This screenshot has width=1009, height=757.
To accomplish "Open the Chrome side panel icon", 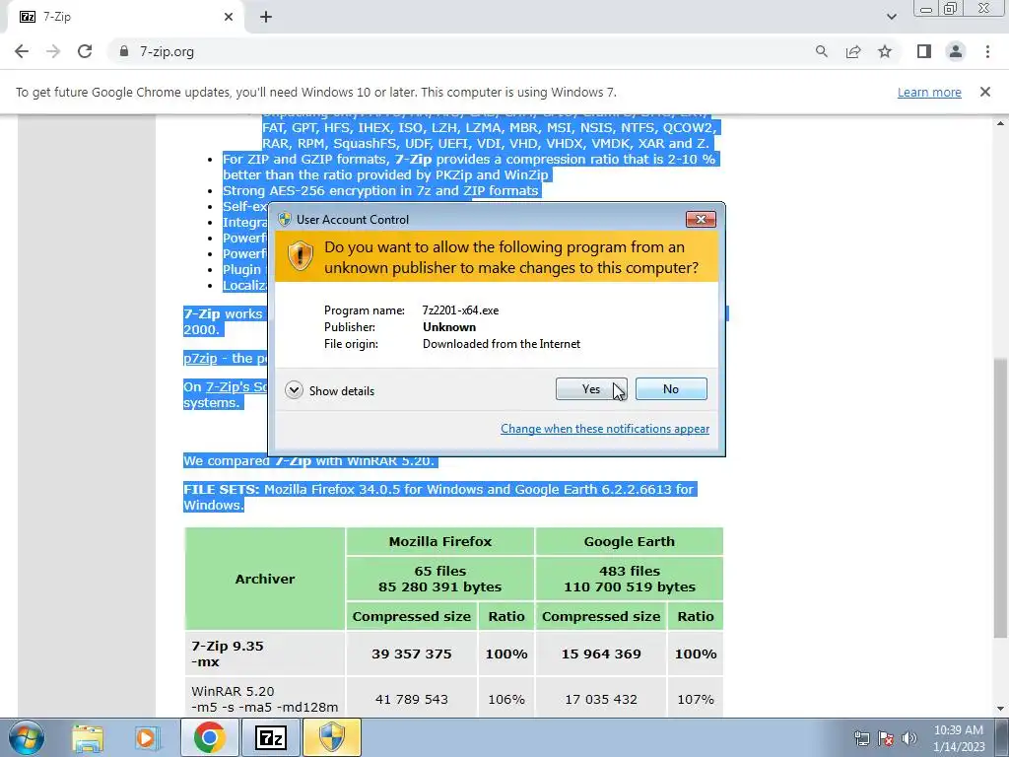I will tap(924, 51).
